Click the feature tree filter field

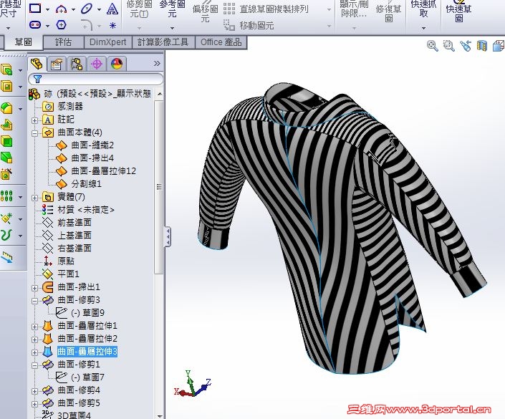click(x=96, y=79)
